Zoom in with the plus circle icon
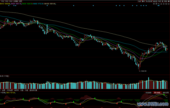170x108 pixels. pos(166,4)
